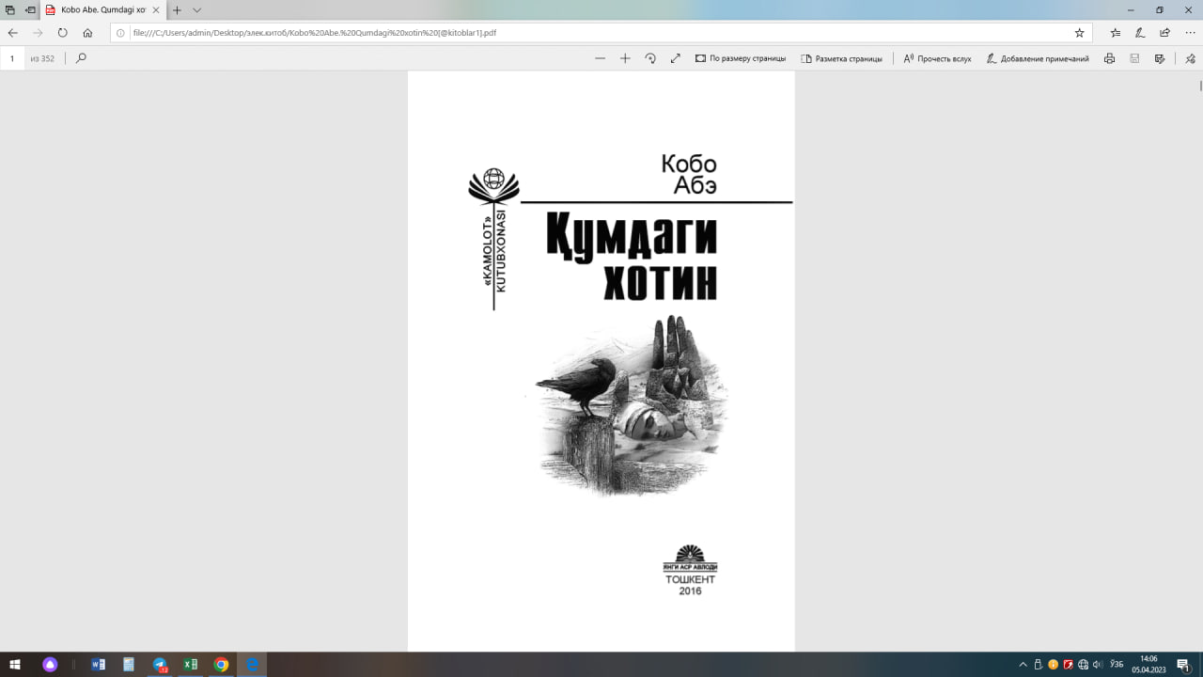Open the volume control
This screenshot has width=1203, height=677.
pyautogui.click(x=1098, y=665)
